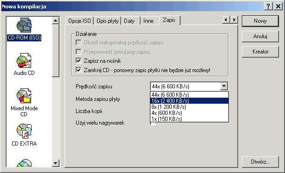This screenshot has width=285, height=173.
Task: Open the Opis płyty tab
Action: [x=107, y=21]
